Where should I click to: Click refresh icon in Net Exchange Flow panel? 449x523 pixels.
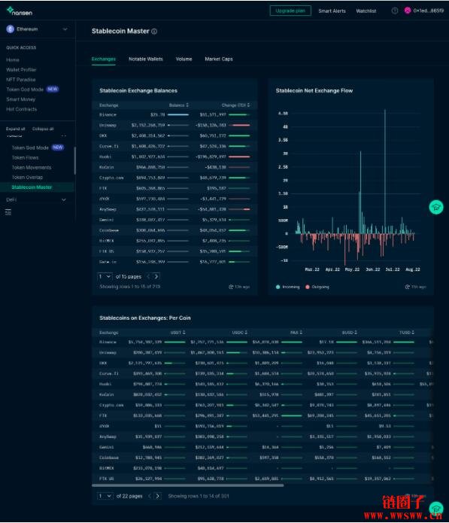coord(407,287)
